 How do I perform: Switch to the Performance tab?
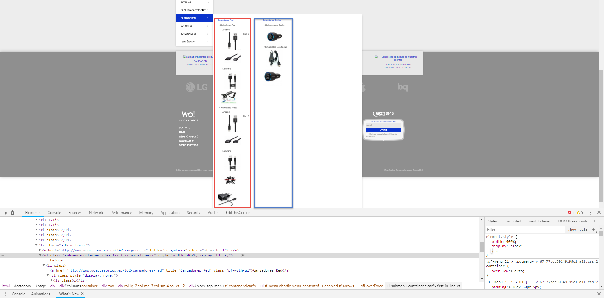[x=121, y=213]
